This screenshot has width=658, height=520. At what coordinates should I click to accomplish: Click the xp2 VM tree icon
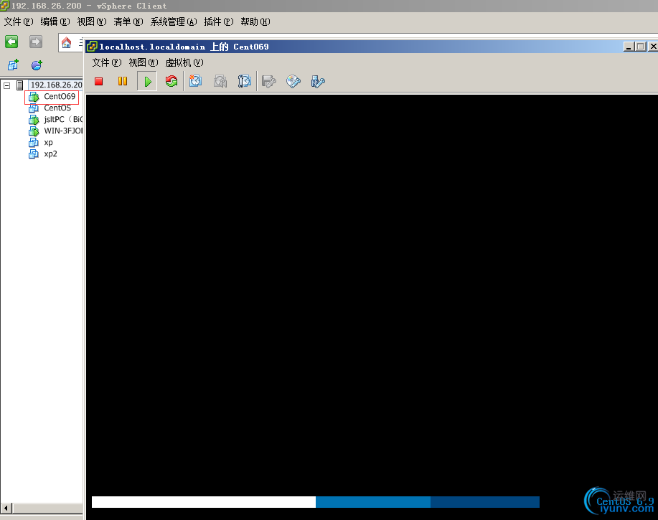[34, 154]
